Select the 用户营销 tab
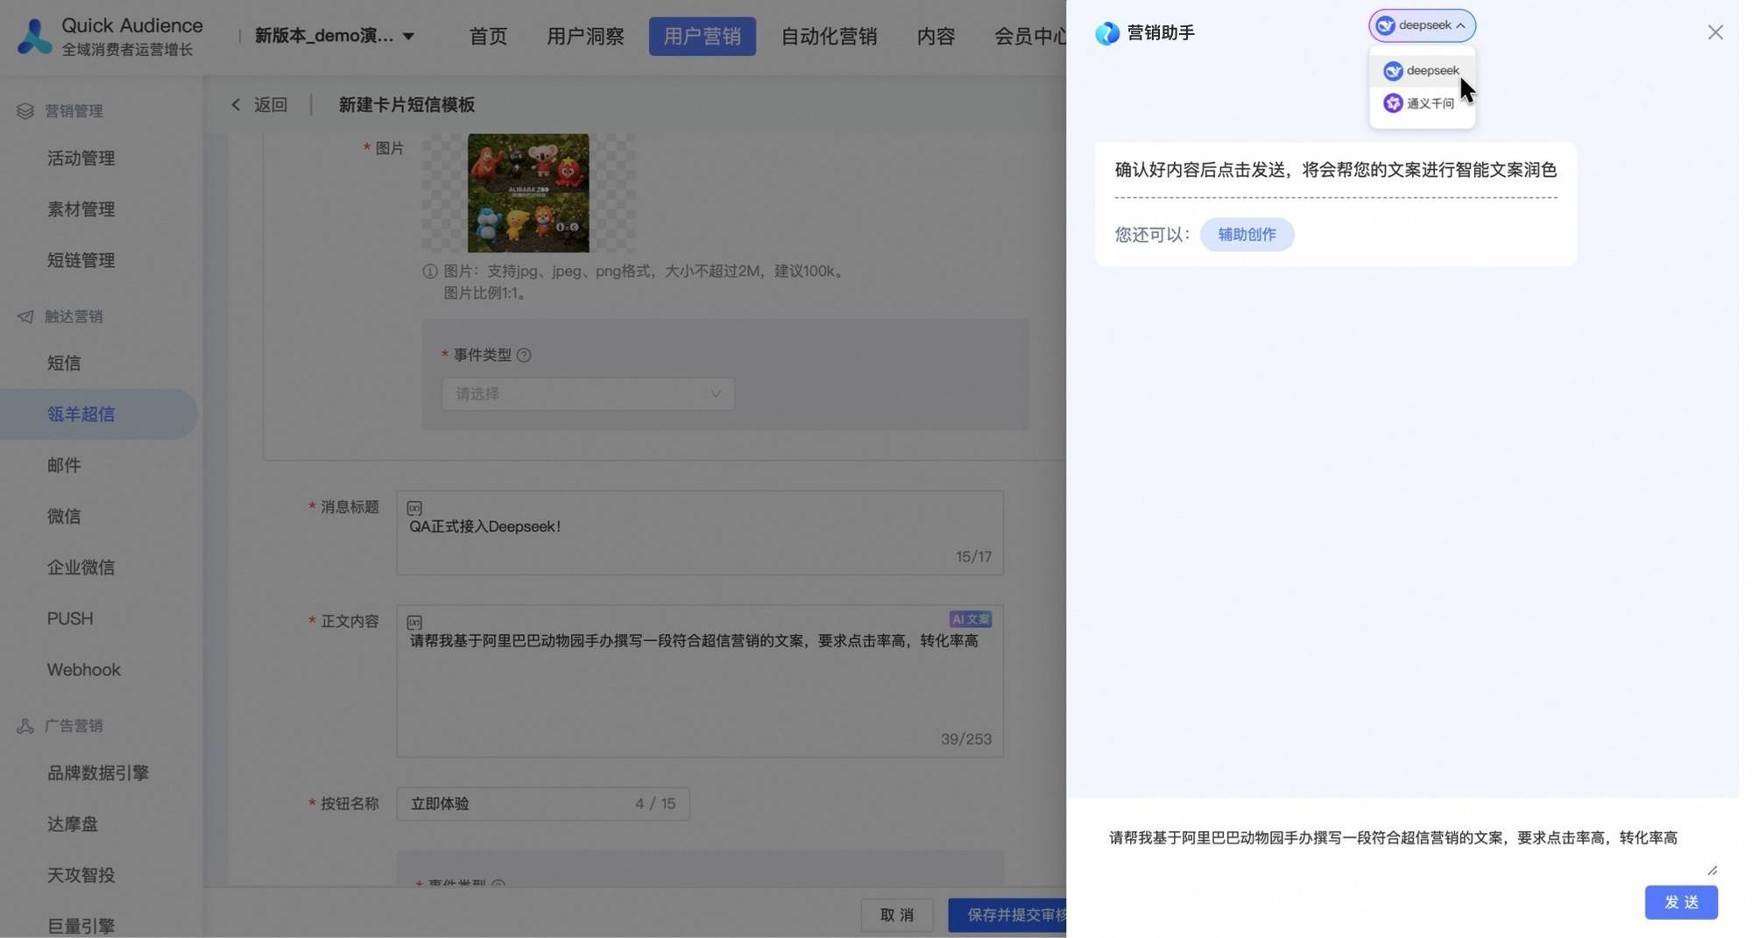1752x938 pixels. (702, 36)
